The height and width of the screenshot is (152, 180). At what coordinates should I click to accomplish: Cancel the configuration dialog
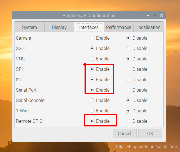(x=124, y=133)
